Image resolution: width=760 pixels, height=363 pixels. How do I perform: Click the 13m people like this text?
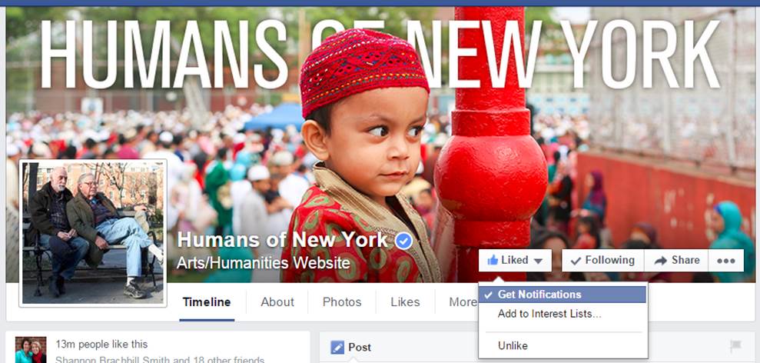pyautogui.click(x=101, y=344)
